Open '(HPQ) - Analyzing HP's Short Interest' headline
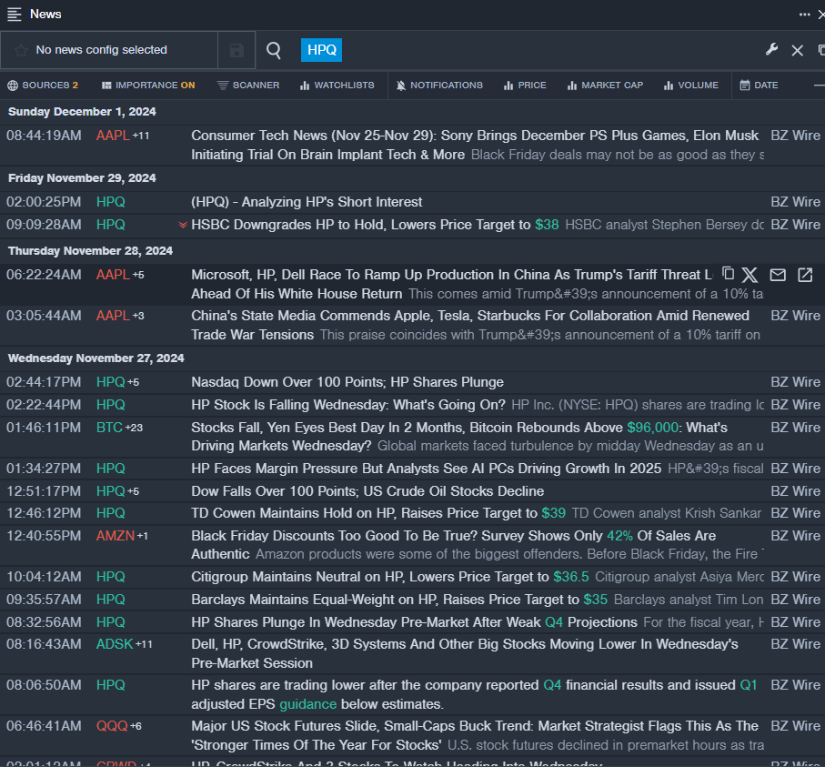Image resolution: width=825 pixels, height=767 pixels. pos(307,202)
